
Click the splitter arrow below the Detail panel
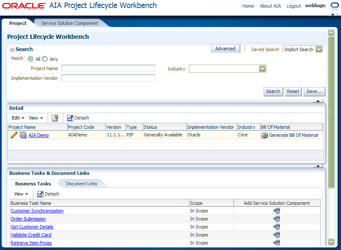[x=318, y=166]
